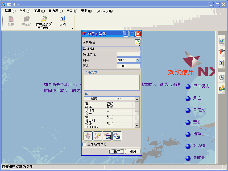Select the 客户 attribute row
The width and height of the screenshot is (228, 171).
pyautogui.click(x=108, y=103)
